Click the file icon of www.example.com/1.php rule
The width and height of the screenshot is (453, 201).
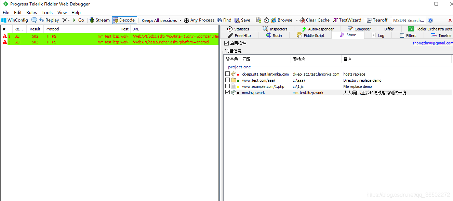(x=234, y=86)
